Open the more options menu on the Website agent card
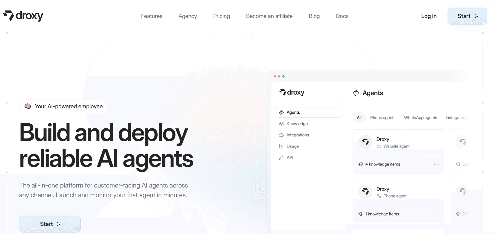 click(x=436, y=164)
